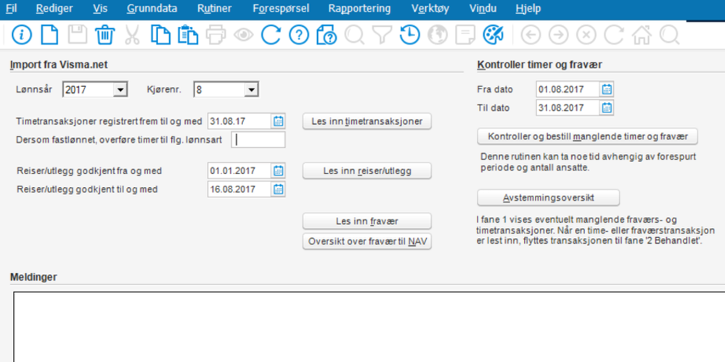Delete using the trash can icon
Viewport: 725px width, 362px height.
105,35
